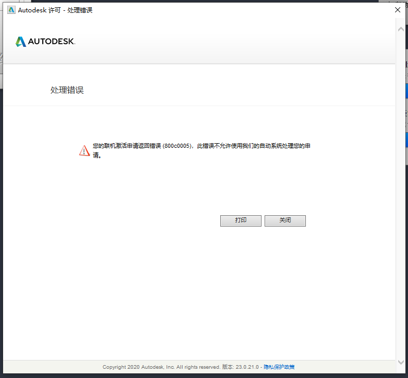Click the AUTODESK wordmark text in header
Image resolution: width=408 pixels, height=378 pixels.
pos(52,42)
